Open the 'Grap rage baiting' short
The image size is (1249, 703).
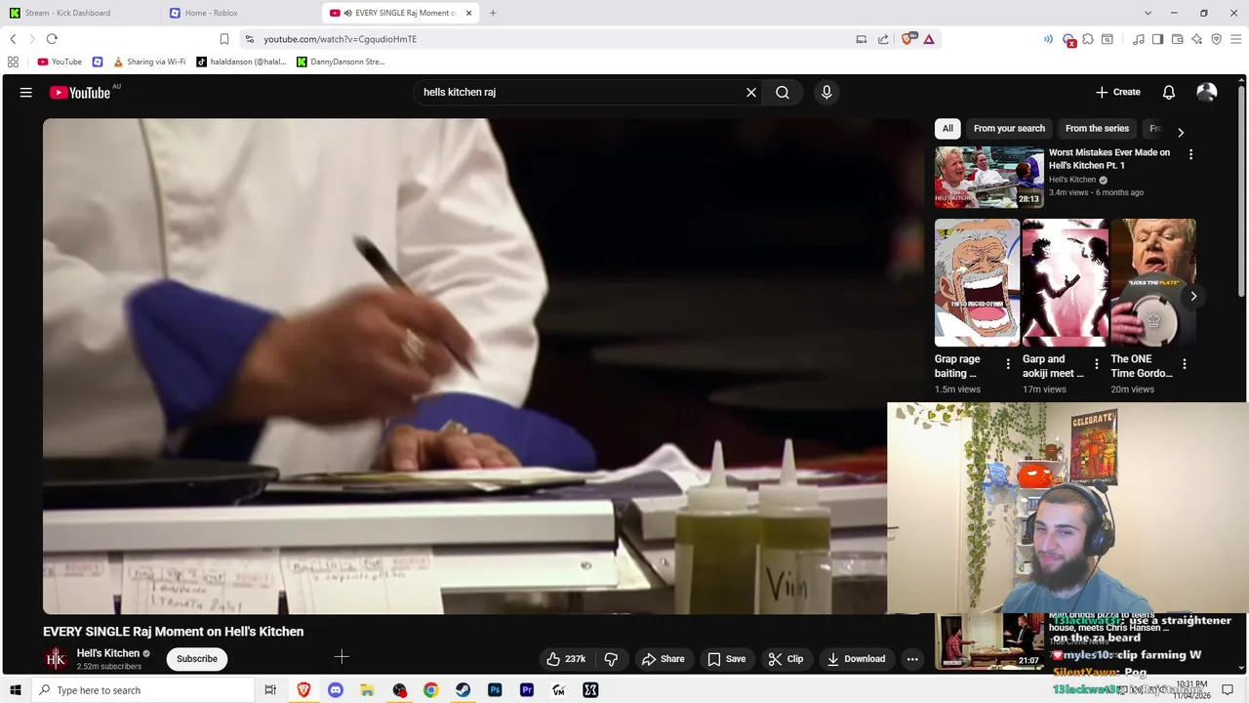tap(977, 282)
